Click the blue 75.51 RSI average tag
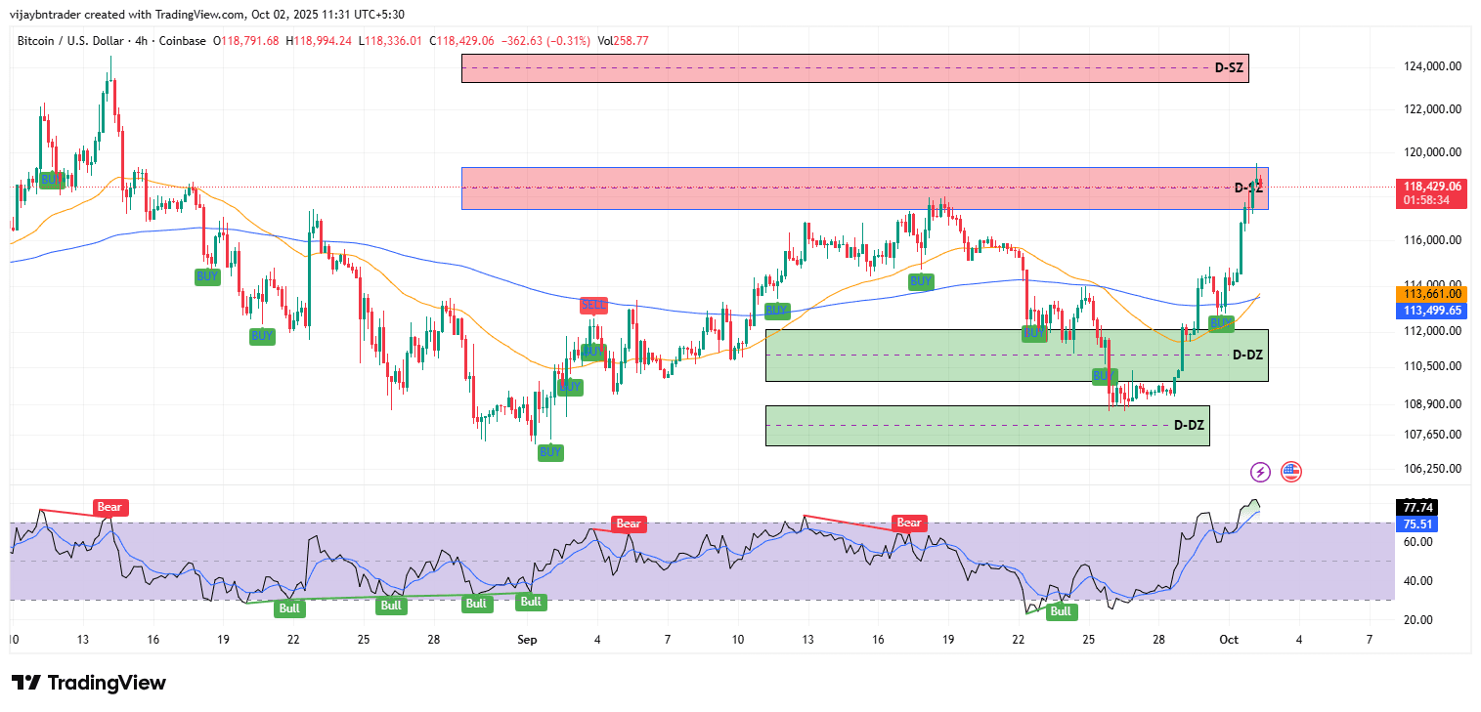1481x712 pixels. pyautogui.click(x=1417, y=524)
